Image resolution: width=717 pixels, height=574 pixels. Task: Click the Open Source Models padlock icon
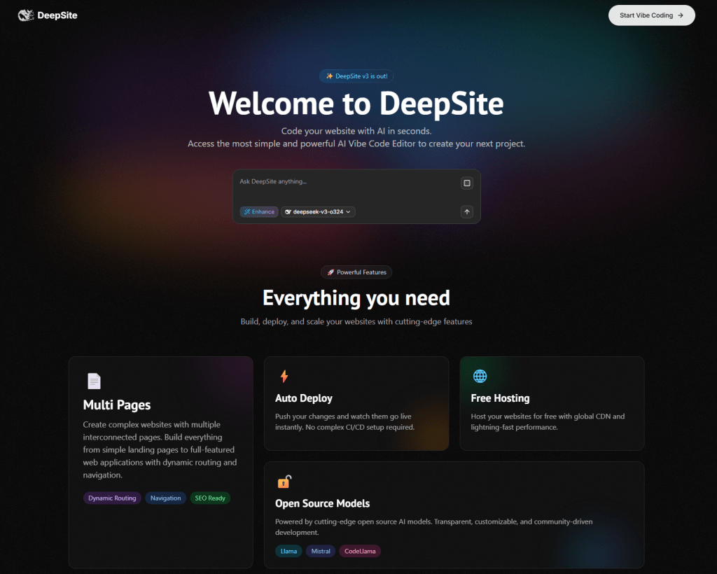284,482
